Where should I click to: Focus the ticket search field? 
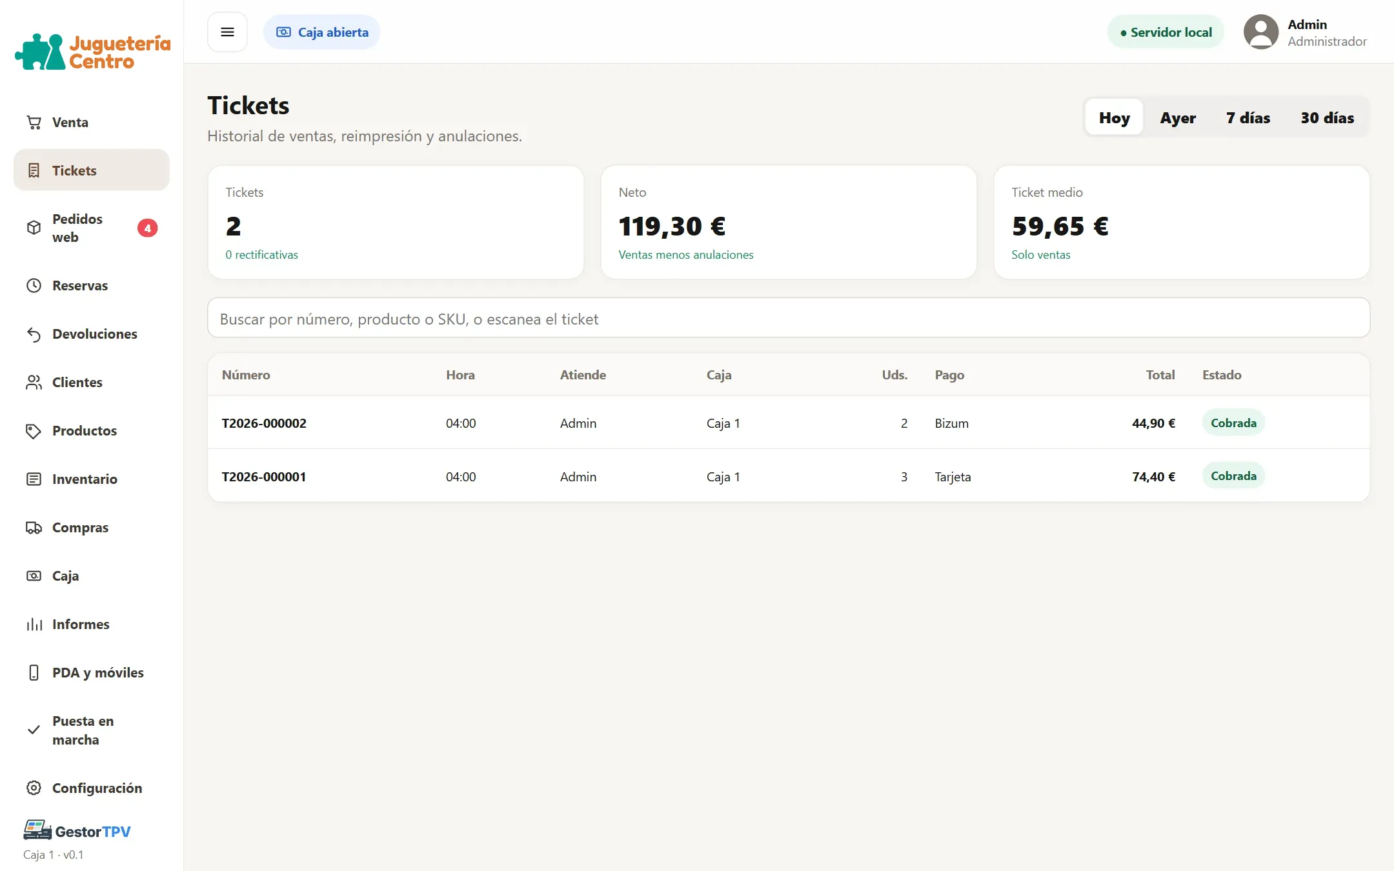pyautogui.click(x=789, y=318)
